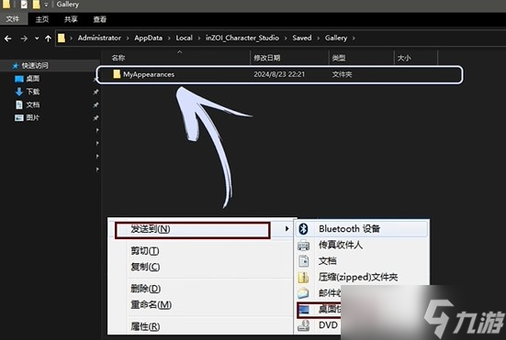Open recent locations dropdown arrow

[x=37, y=38]
